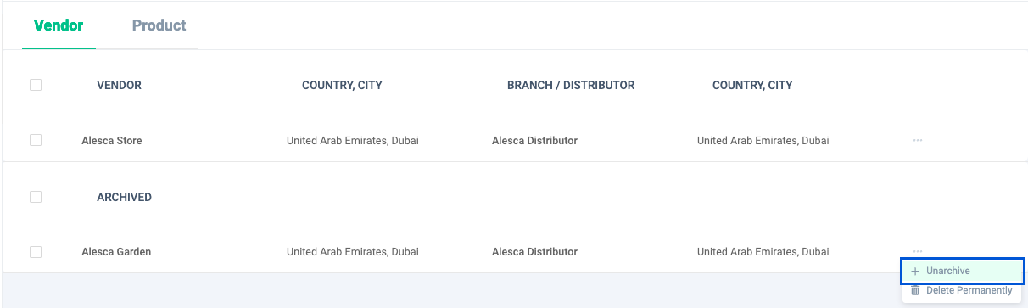Switch to the Product tab
Viewport: 1028px width, 308px height.
pos(159,25)
